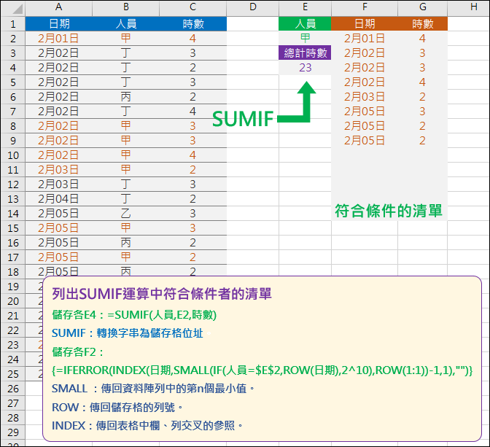Click the 符合條件的清單 label

[x=389, y=211]
